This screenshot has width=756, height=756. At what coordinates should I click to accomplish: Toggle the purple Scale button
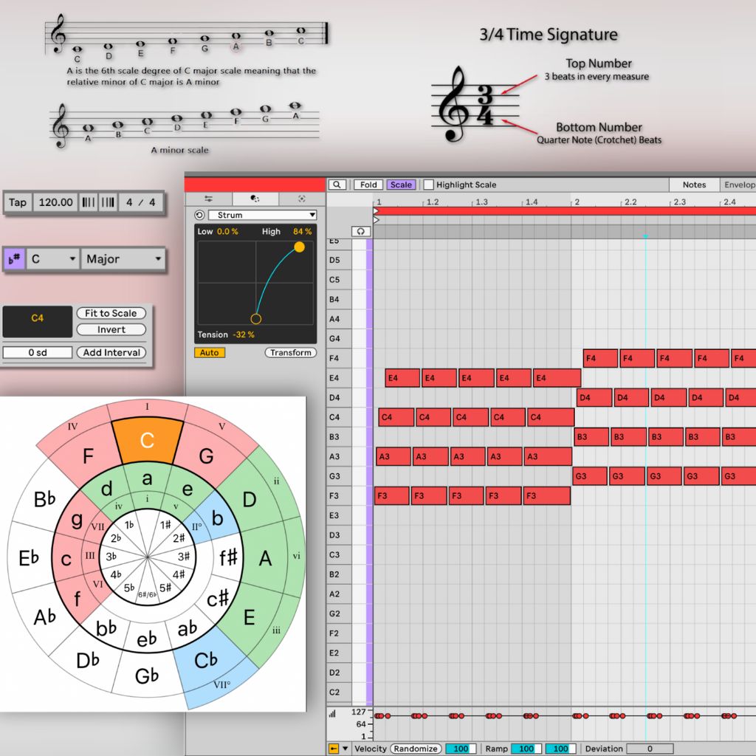[x=401, y=185]
